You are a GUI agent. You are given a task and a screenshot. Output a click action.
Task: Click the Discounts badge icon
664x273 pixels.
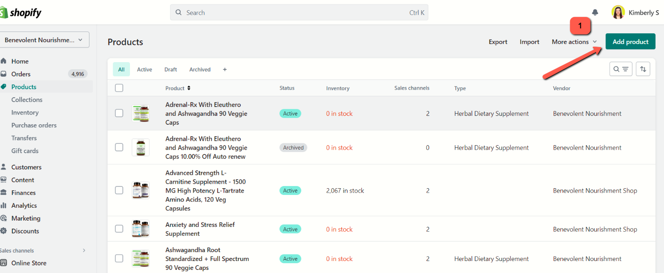pos(4,231)
